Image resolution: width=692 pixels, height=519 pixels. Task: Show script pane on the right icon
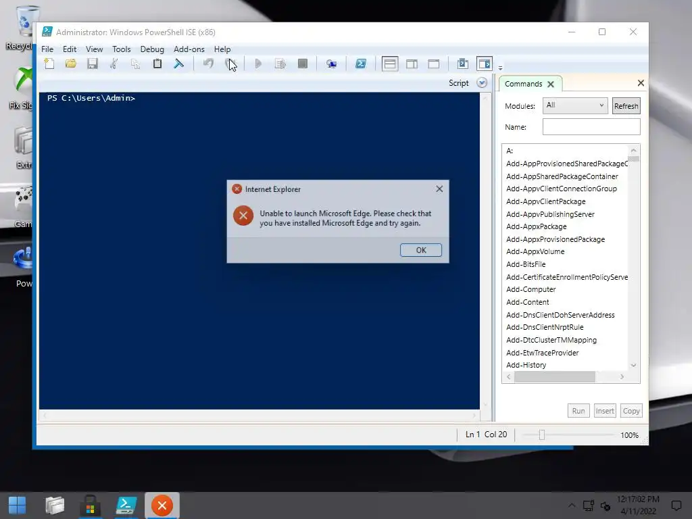click(412, 64)
